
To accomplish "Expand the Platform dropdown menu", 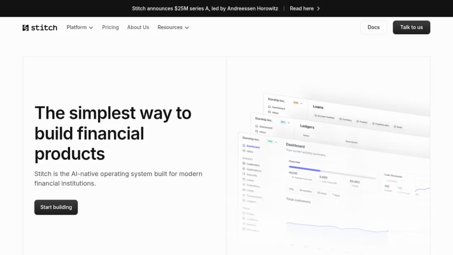I will pos(80,27).
